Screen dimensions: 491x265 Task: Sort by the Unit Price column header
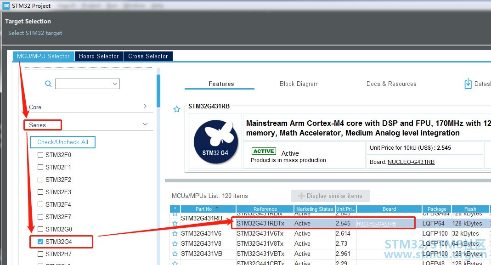click(346, 209)
